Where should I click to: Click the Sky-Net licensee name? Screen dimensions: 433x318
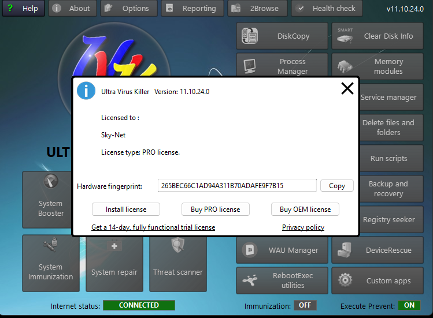coord(113,135)
